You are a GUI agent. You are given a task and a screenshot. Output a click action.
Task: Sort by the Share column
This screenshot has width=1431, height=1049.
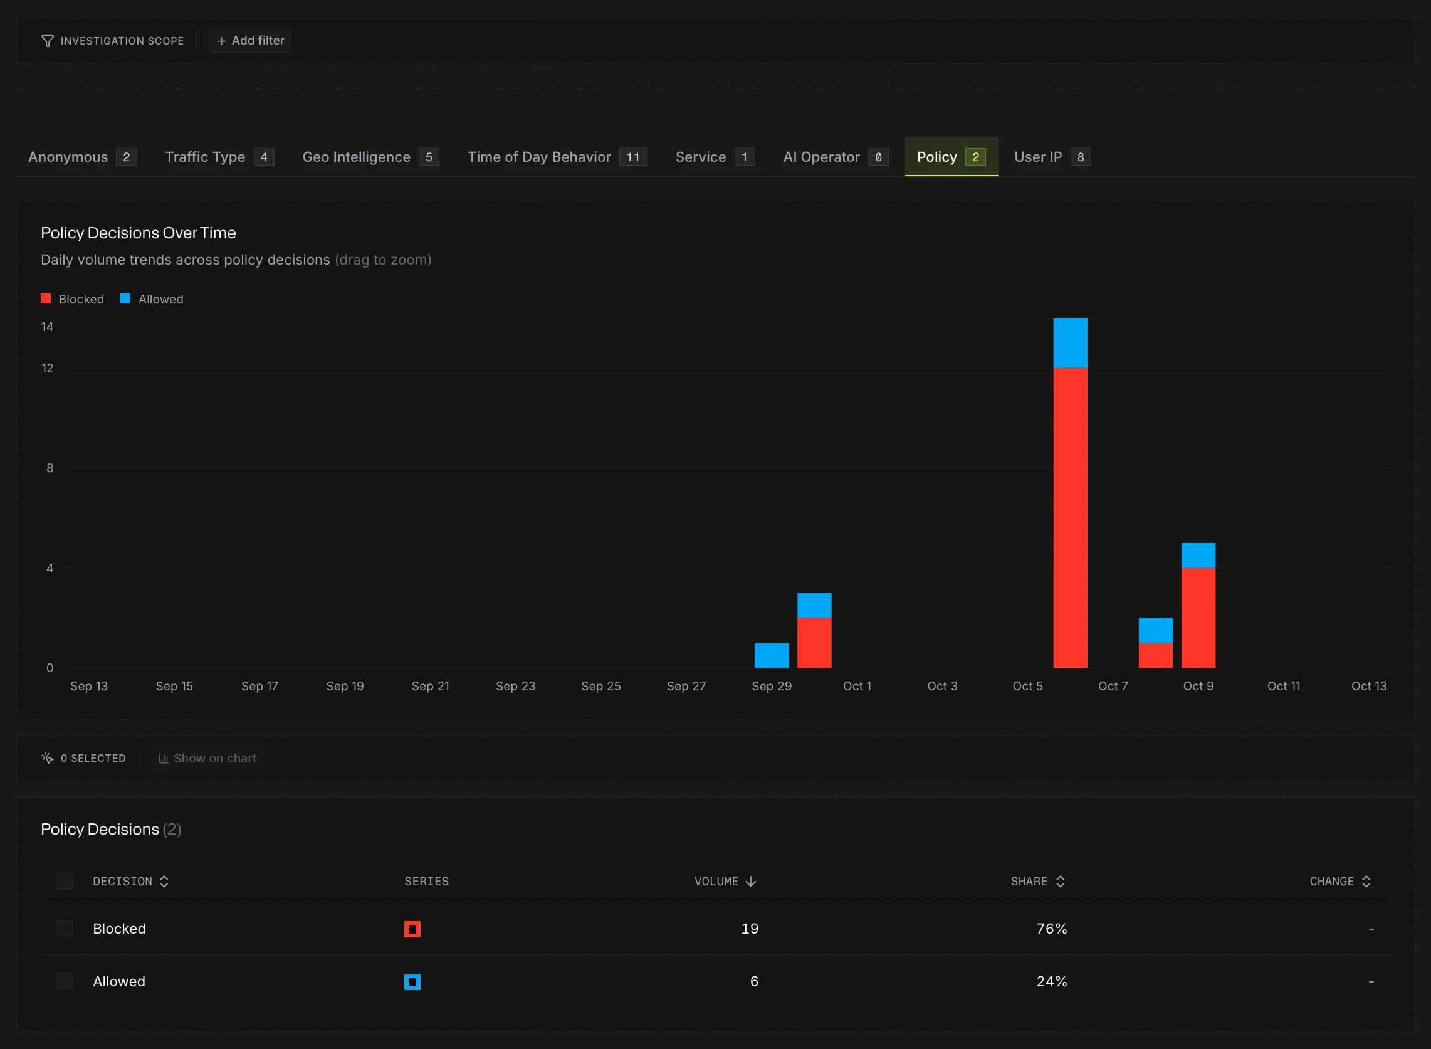1038,882
